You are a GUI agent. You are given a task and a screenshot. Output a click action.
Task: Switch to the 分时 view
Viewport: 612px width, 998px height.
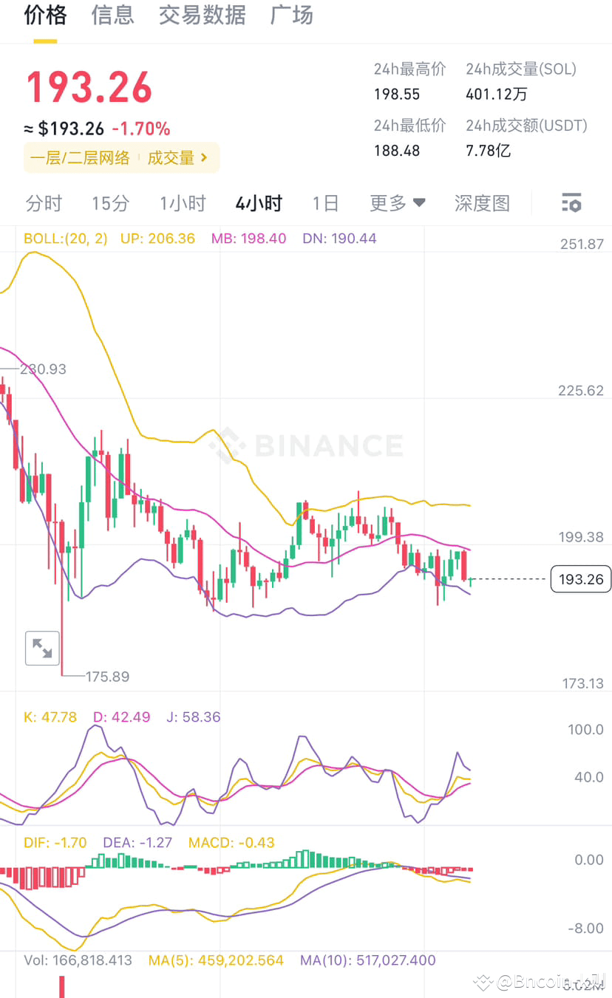click(43, 202)
